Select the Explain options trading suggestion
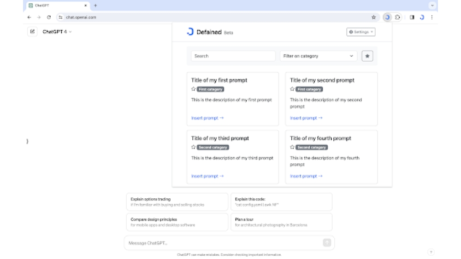Viewport: 461px width, 259px height. tap(177, 202)
